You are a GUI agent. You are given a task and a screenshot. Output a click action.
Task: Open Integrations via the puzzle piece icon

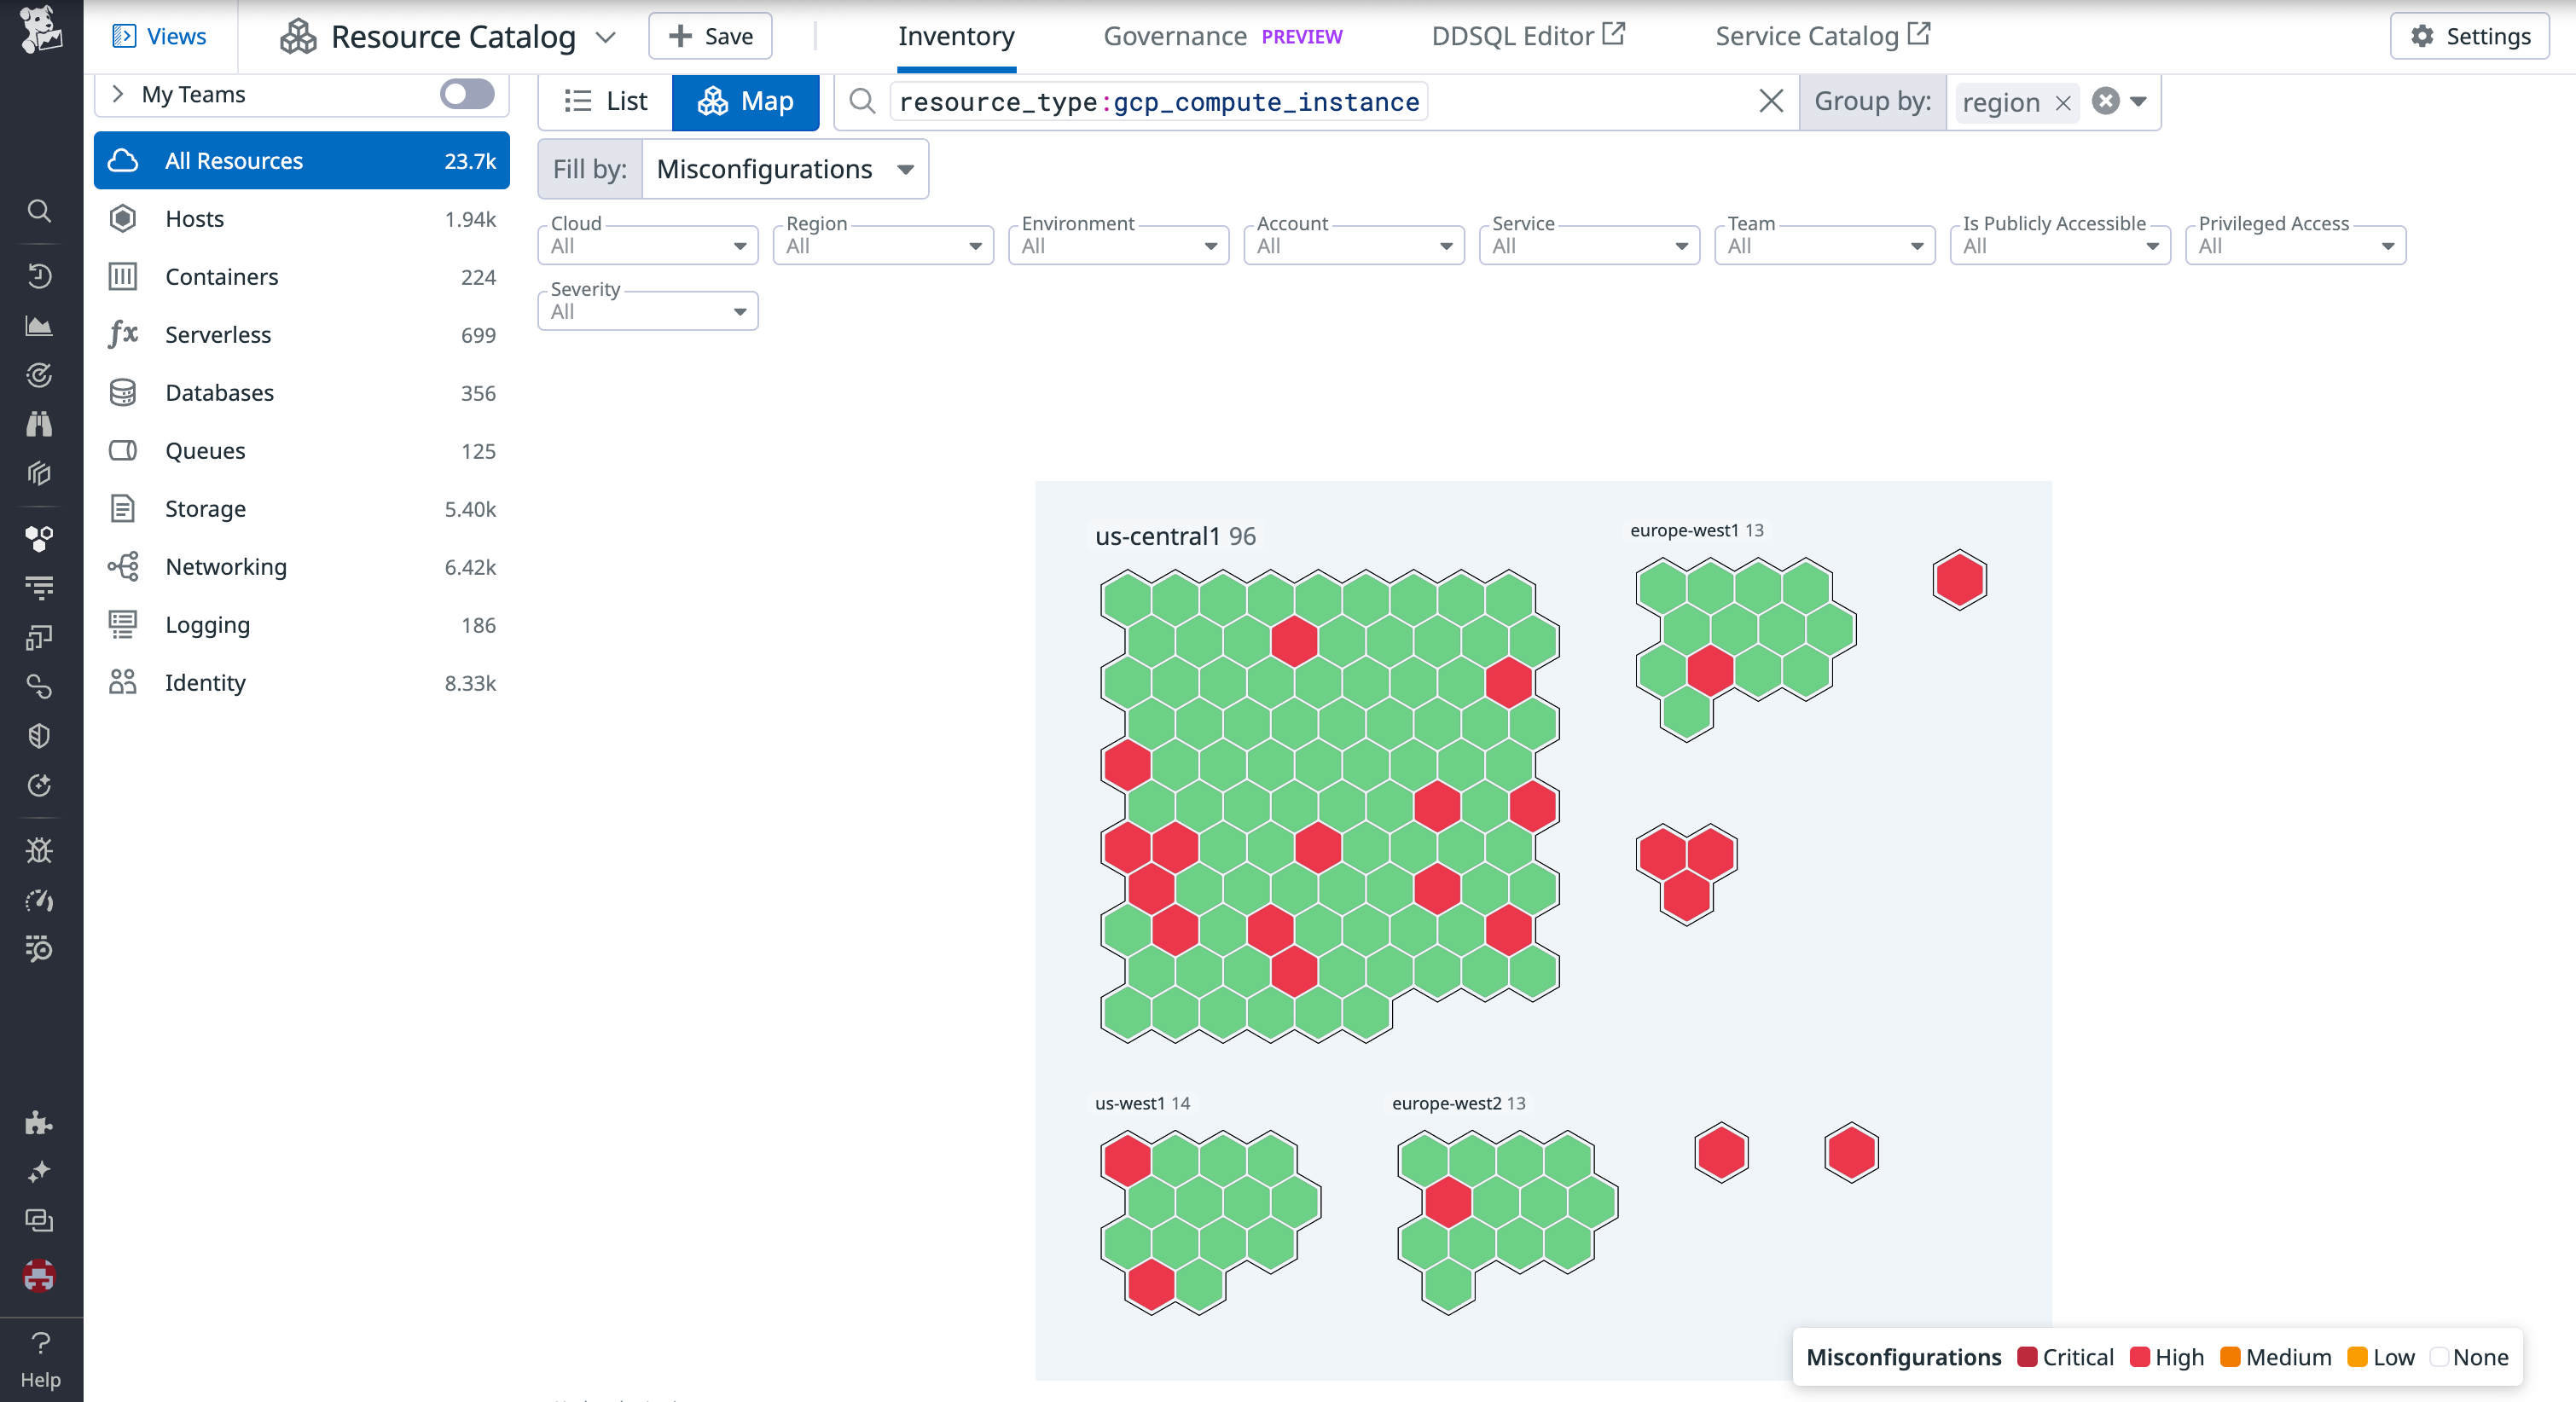40,1122
